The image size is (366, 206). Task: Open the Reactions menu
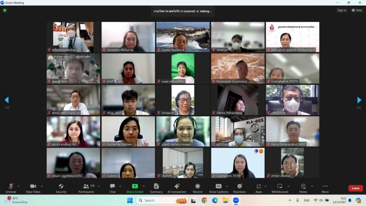tap(239, 188)
